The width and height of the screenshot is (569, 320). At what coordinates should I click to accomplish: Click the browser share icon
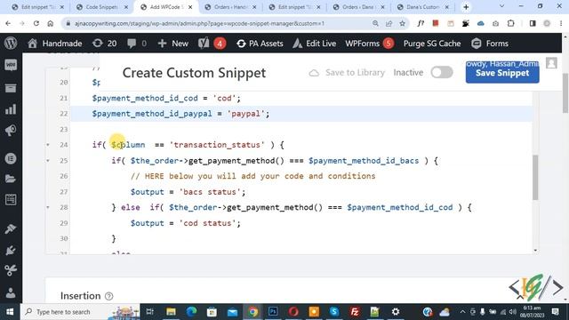click(x=389, y=24)
